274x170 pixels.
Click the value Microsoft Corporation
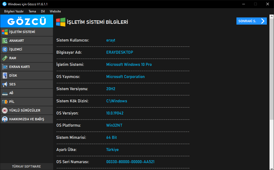pyautogui.click(x=125, y=77)
